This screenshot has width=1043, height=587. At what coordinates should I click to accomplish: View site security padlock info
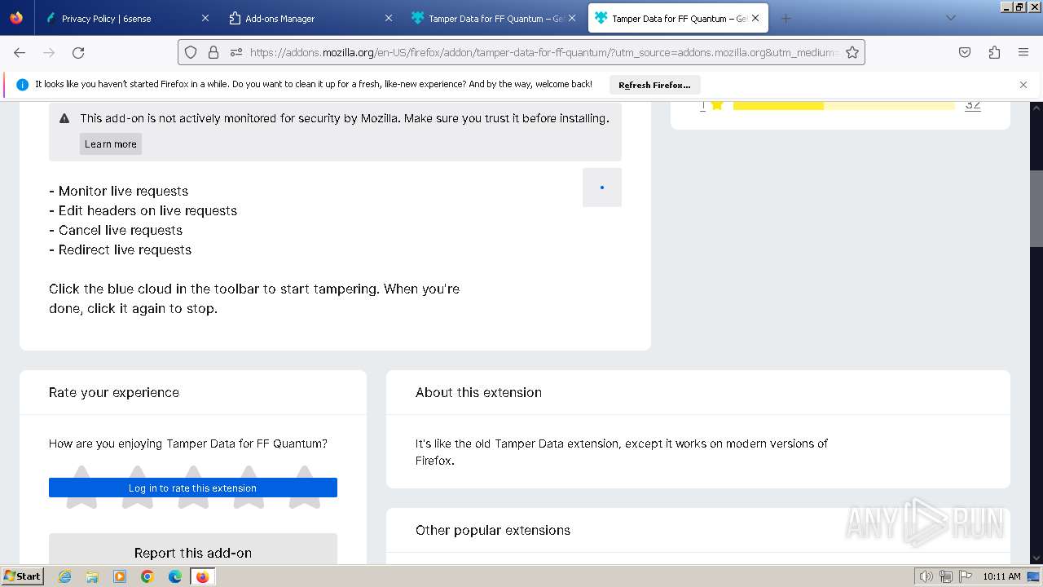click(213, 52)
